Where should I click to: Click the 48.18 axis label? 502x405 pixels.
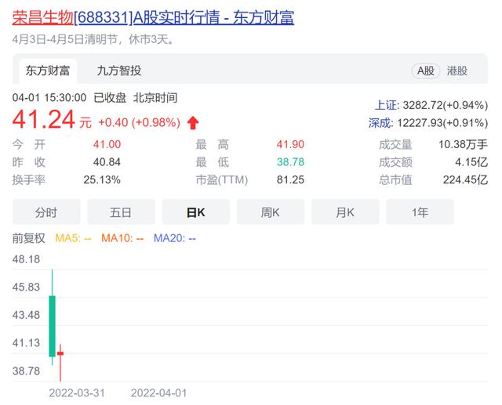pos(26,259)
